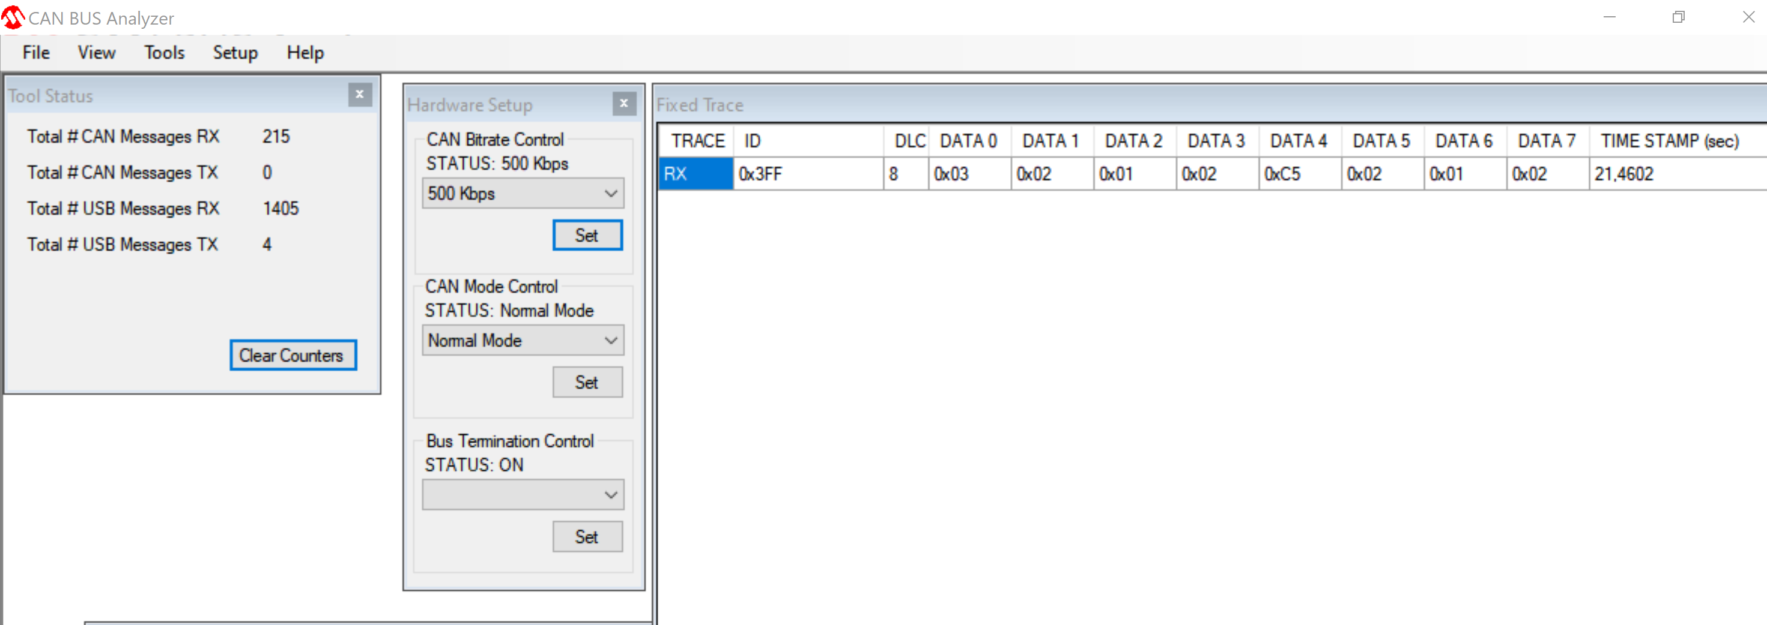
Task: Select the RX row in the Fixed Trace table
Action: click(x=694, y=173)
